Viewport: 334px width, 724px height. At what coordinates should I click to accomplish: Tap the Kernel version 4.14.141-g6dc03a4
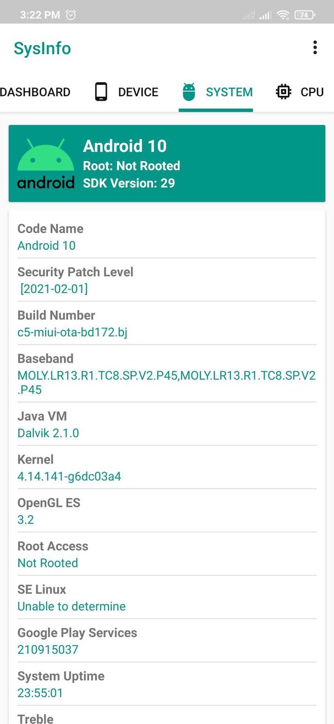(69, 476)
